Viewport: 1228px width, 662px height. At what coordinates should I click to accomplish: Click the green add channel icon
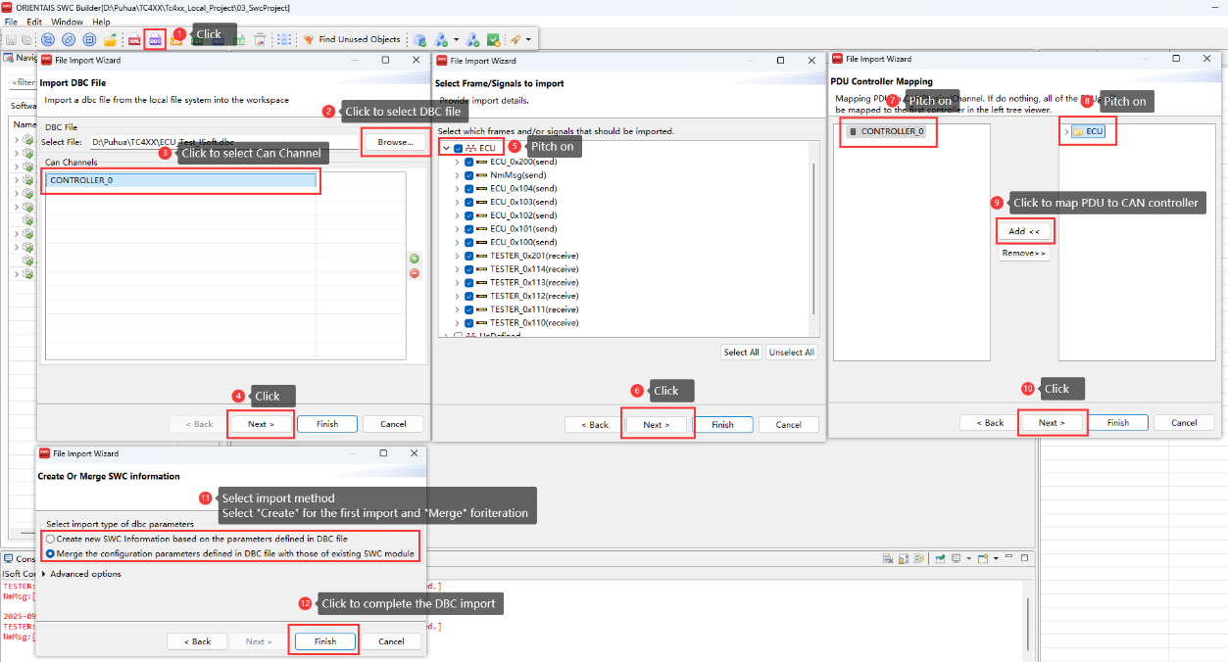(x=414, y=259)
